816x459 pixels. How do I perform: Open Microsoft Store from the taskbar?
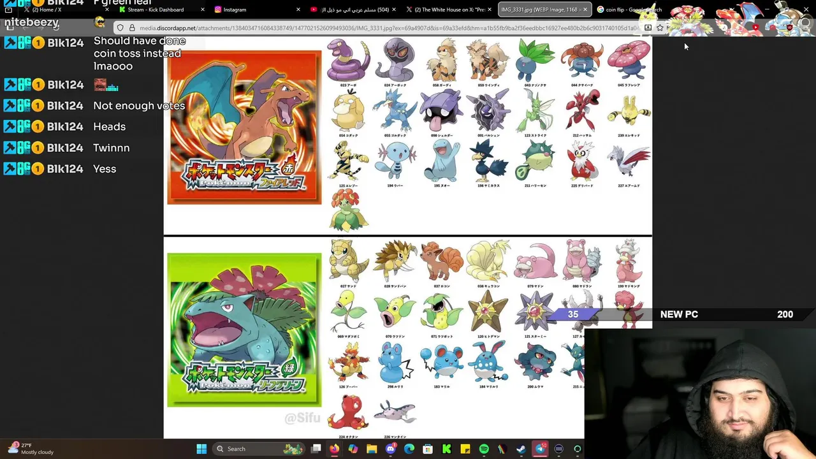click(x=428, y=449)
